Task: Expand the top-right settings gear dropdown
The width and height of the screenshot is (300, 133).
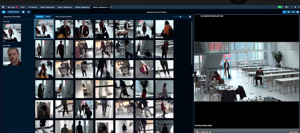Action: 287,7
